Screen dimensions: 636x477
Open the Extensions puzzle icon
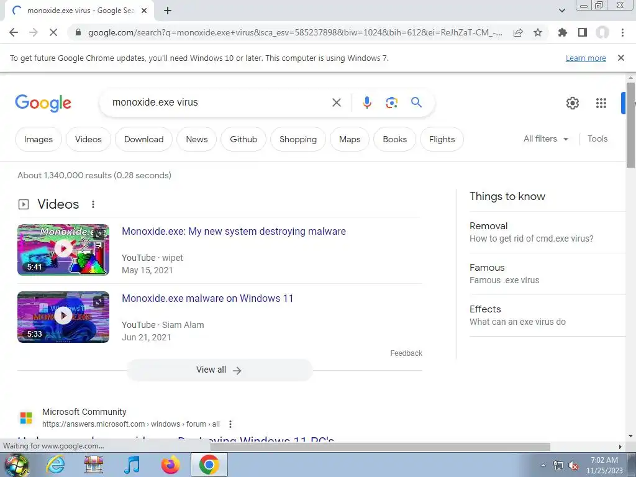563,32
